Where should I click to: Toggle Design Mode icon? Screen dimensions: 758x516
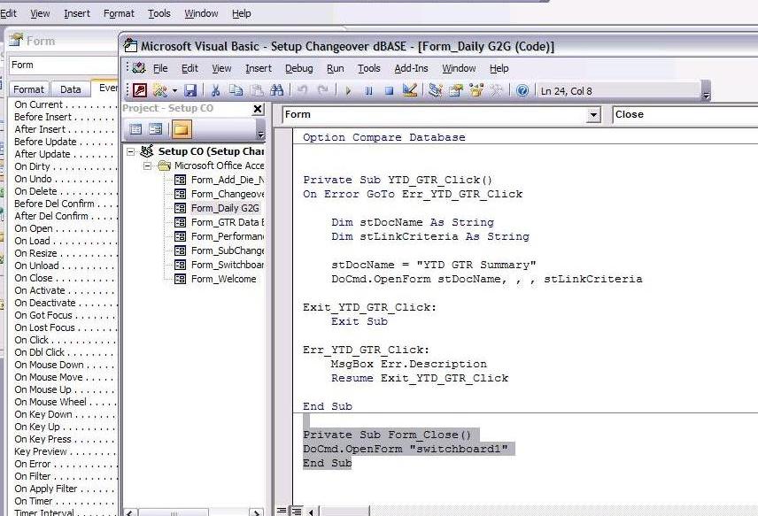pos(410,90)
